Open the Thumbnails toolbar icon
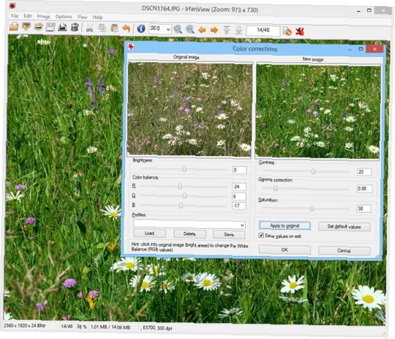Image resolution: width=395 pixels, height=339 pixels. [38, 27]
